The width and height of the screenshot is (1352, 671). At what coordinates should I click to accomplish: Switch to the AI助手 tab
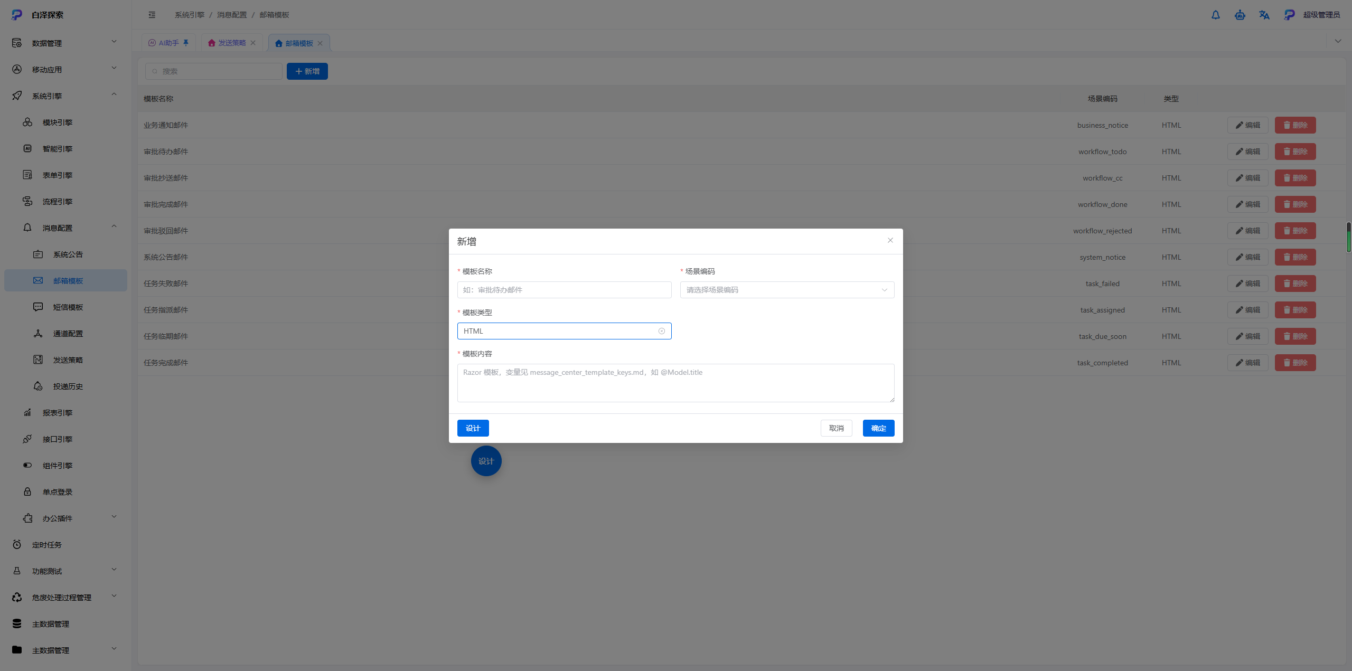(168, 43)
